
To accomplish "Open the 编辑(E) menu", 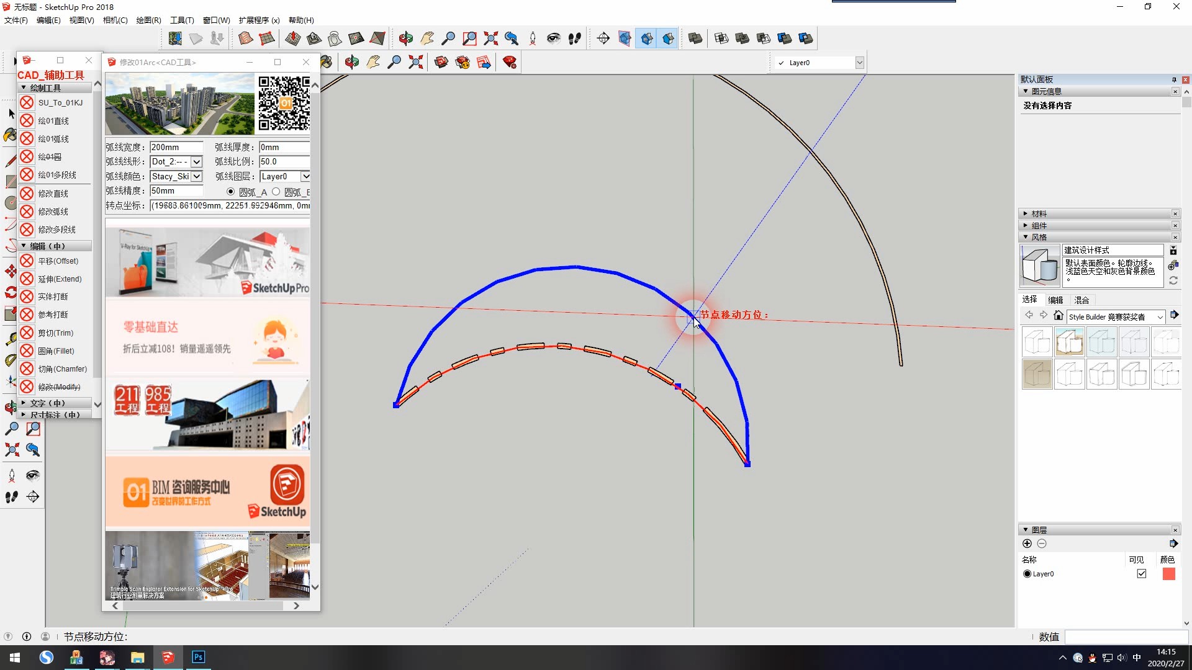I will point(48,20).
